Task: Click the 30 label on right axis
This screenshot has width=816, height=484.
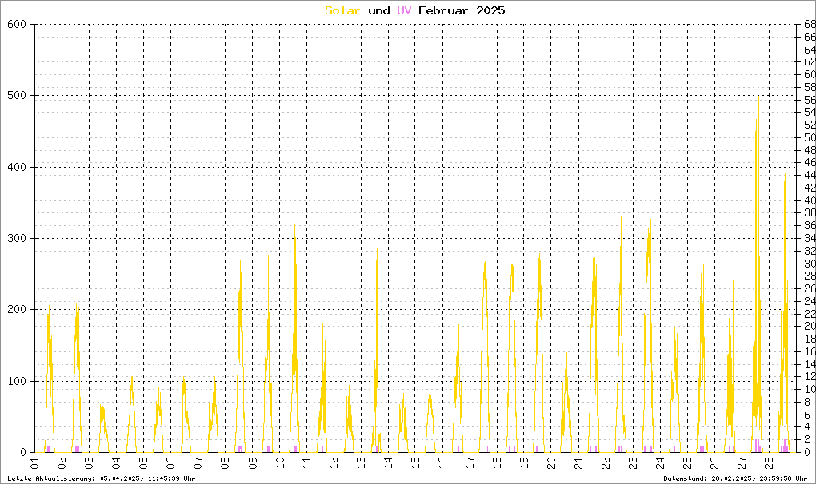Action: pyautogui.click(x=809, y=264)
